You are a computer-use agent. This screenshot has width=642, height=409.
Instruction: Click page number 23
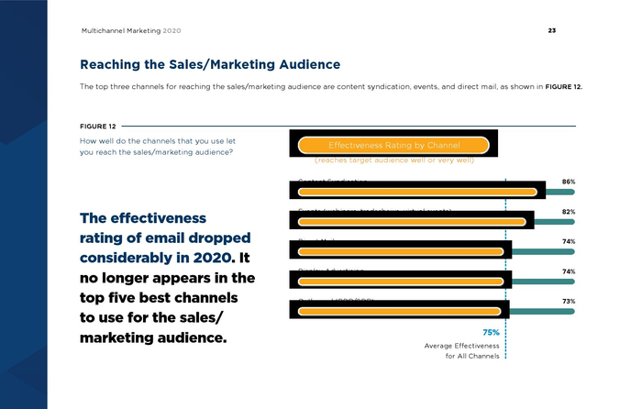552,30
